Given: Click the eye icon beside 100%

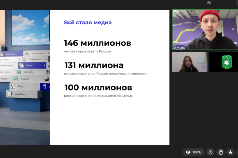Looking at the screenshot, I should [188, 152].
